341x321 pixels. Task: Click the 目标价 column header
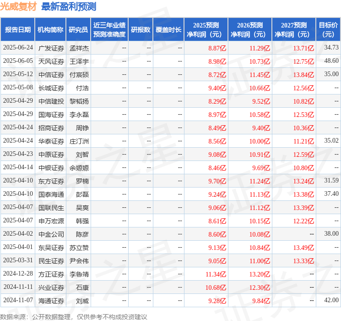click(328, 30)
